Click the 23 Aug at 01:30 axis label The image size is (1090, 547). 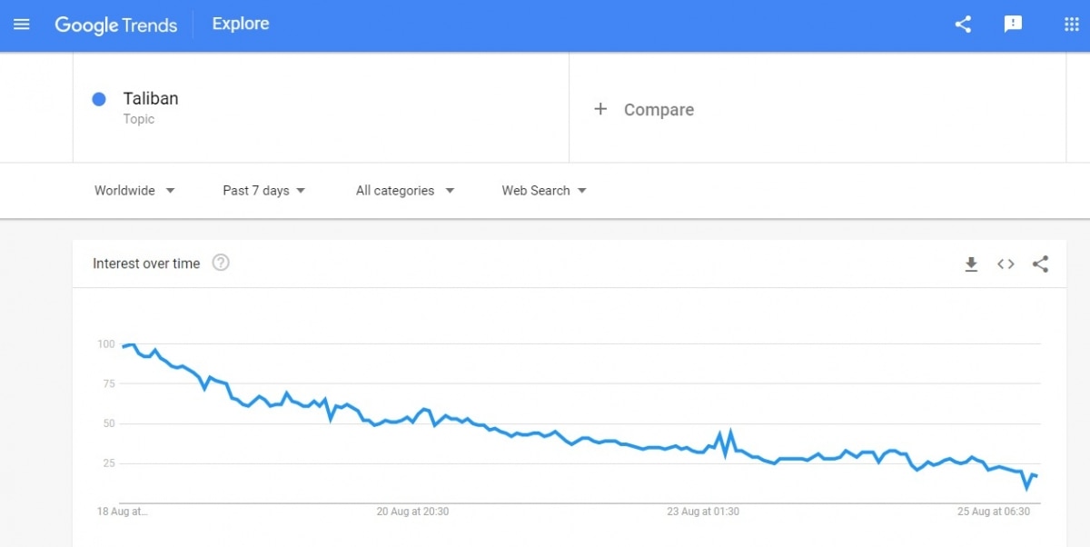pyautogui.click(x=703, y=512)
